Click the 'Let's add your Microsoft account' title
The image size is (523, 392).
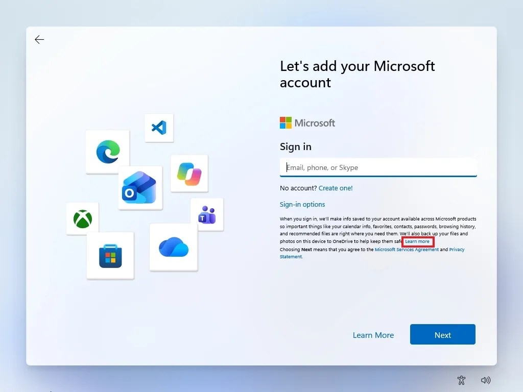coord(357,75)
